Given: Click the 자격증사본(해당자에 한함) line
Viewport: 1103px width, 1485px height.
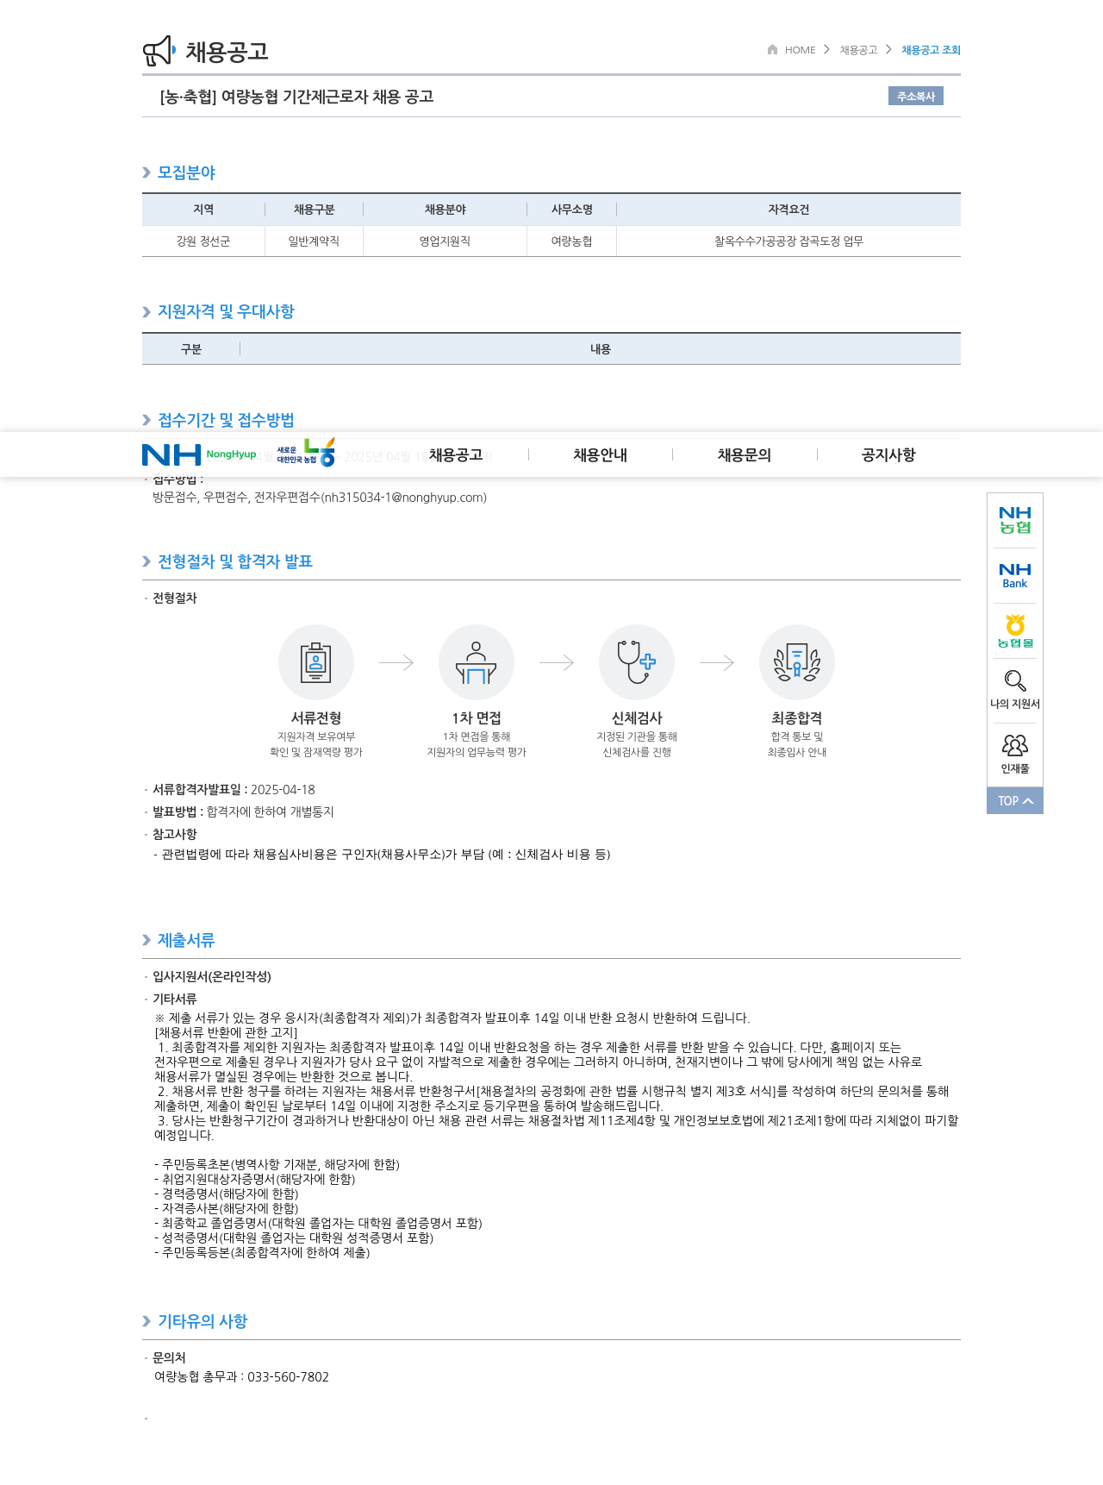Looking at the screenshot, I should click(226, 1208).
